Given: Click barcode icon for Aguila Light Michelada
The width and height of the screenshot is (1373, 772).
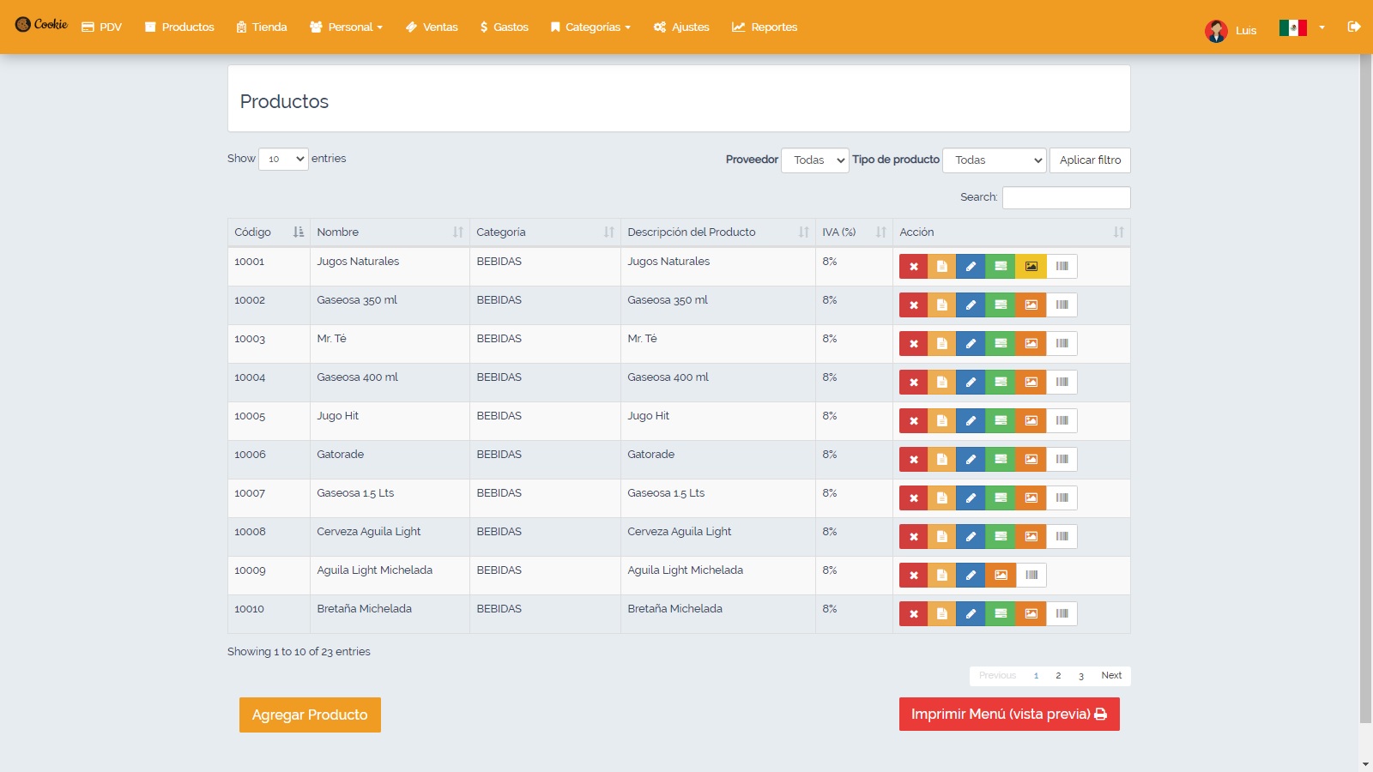Looking at the screenshot, I should [1031, 576].
